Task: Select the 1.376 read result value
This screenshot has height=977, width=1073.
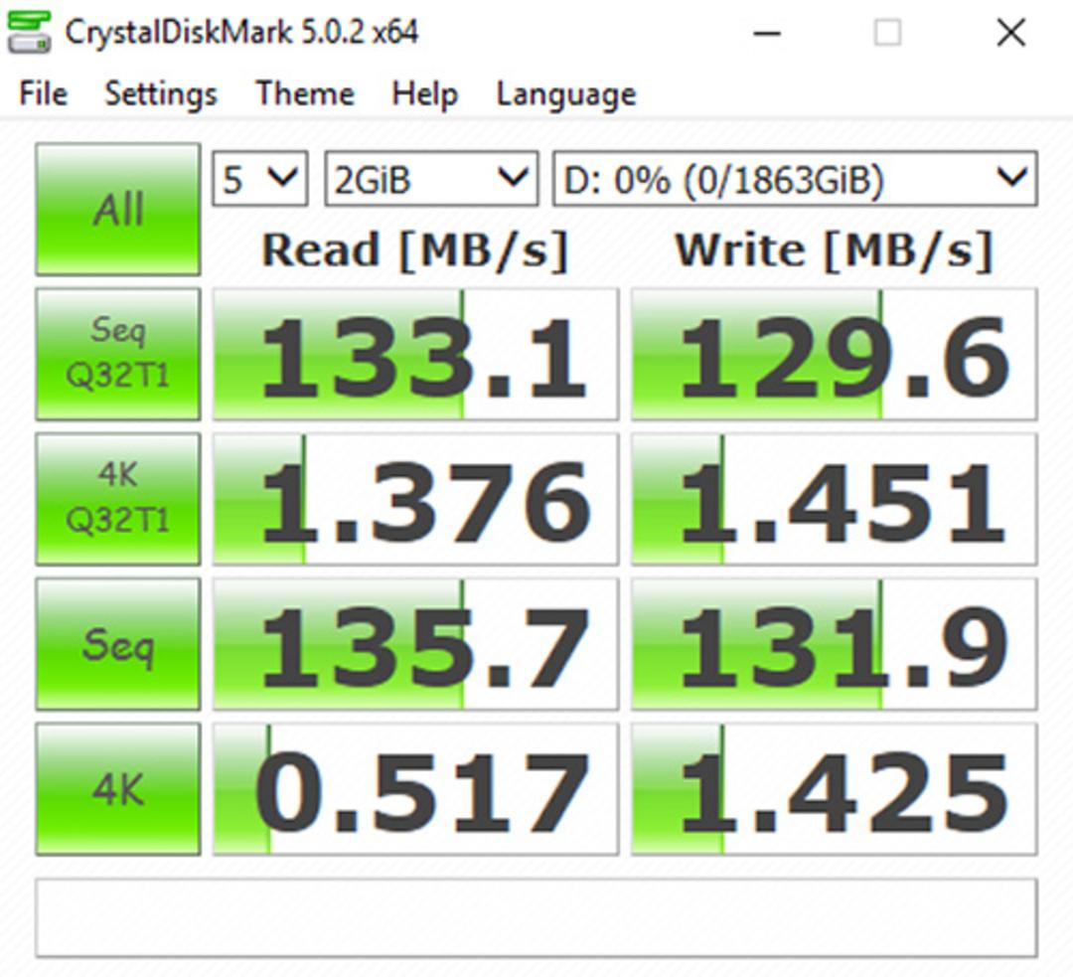Action: [x=415, y=499]
